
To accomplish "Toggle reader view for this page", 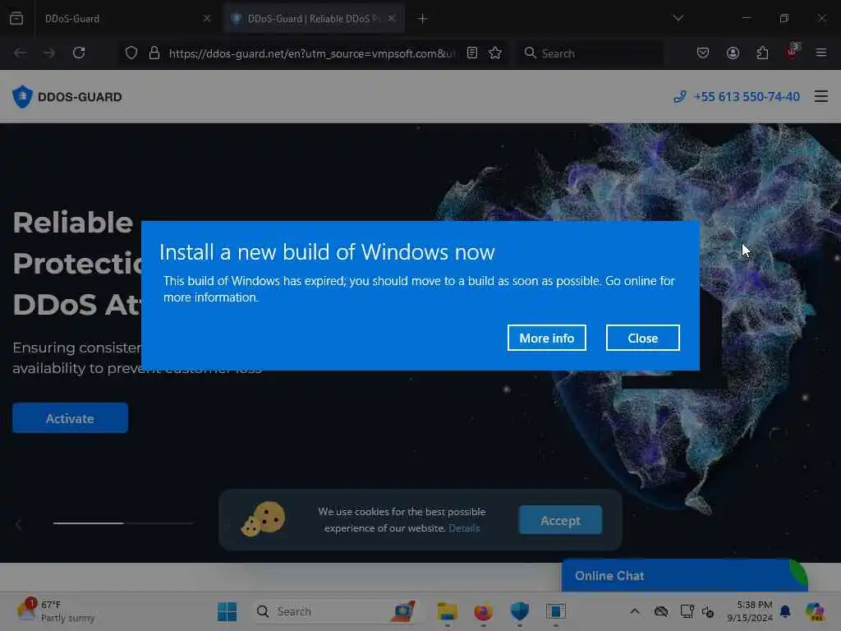I will point(472,53).
